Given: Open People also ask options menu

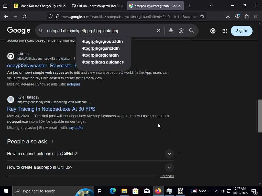Looking at the screenshot, I should [x=52, y=142].
